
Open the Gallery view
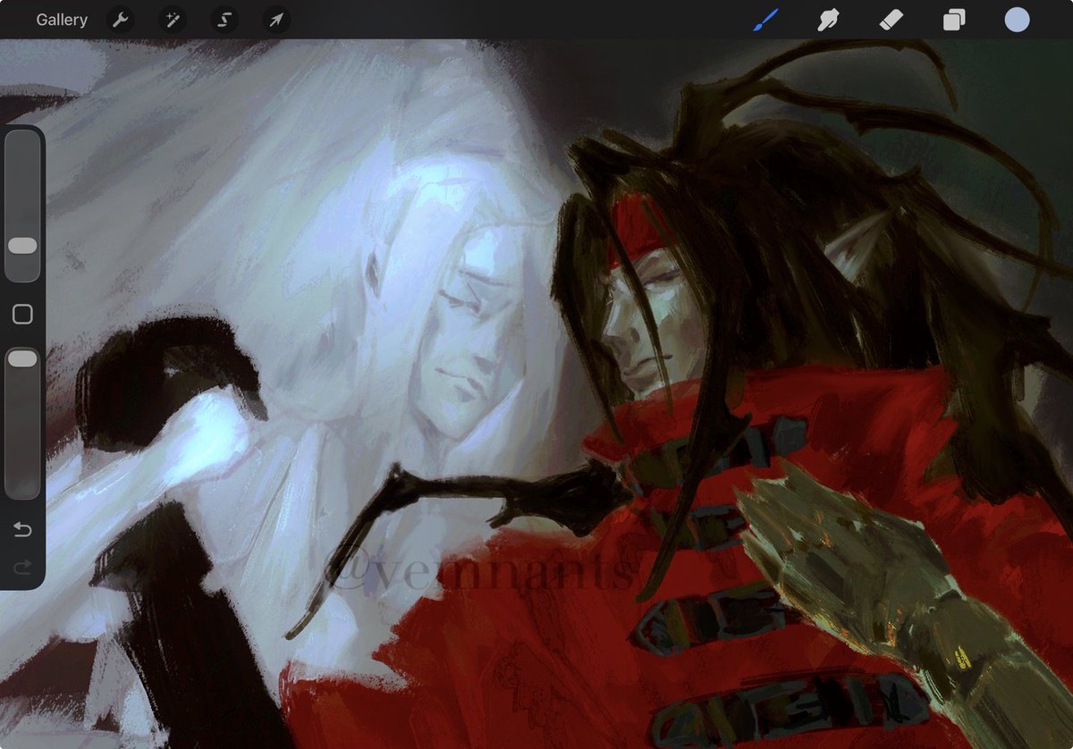coord(62,20)
